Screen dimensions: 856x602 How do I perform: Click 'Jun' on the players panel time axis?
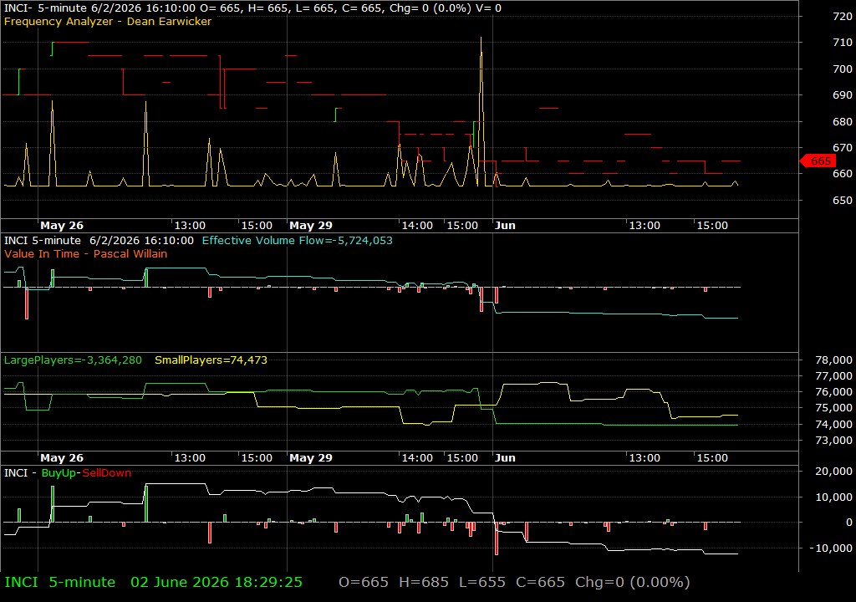505,458
